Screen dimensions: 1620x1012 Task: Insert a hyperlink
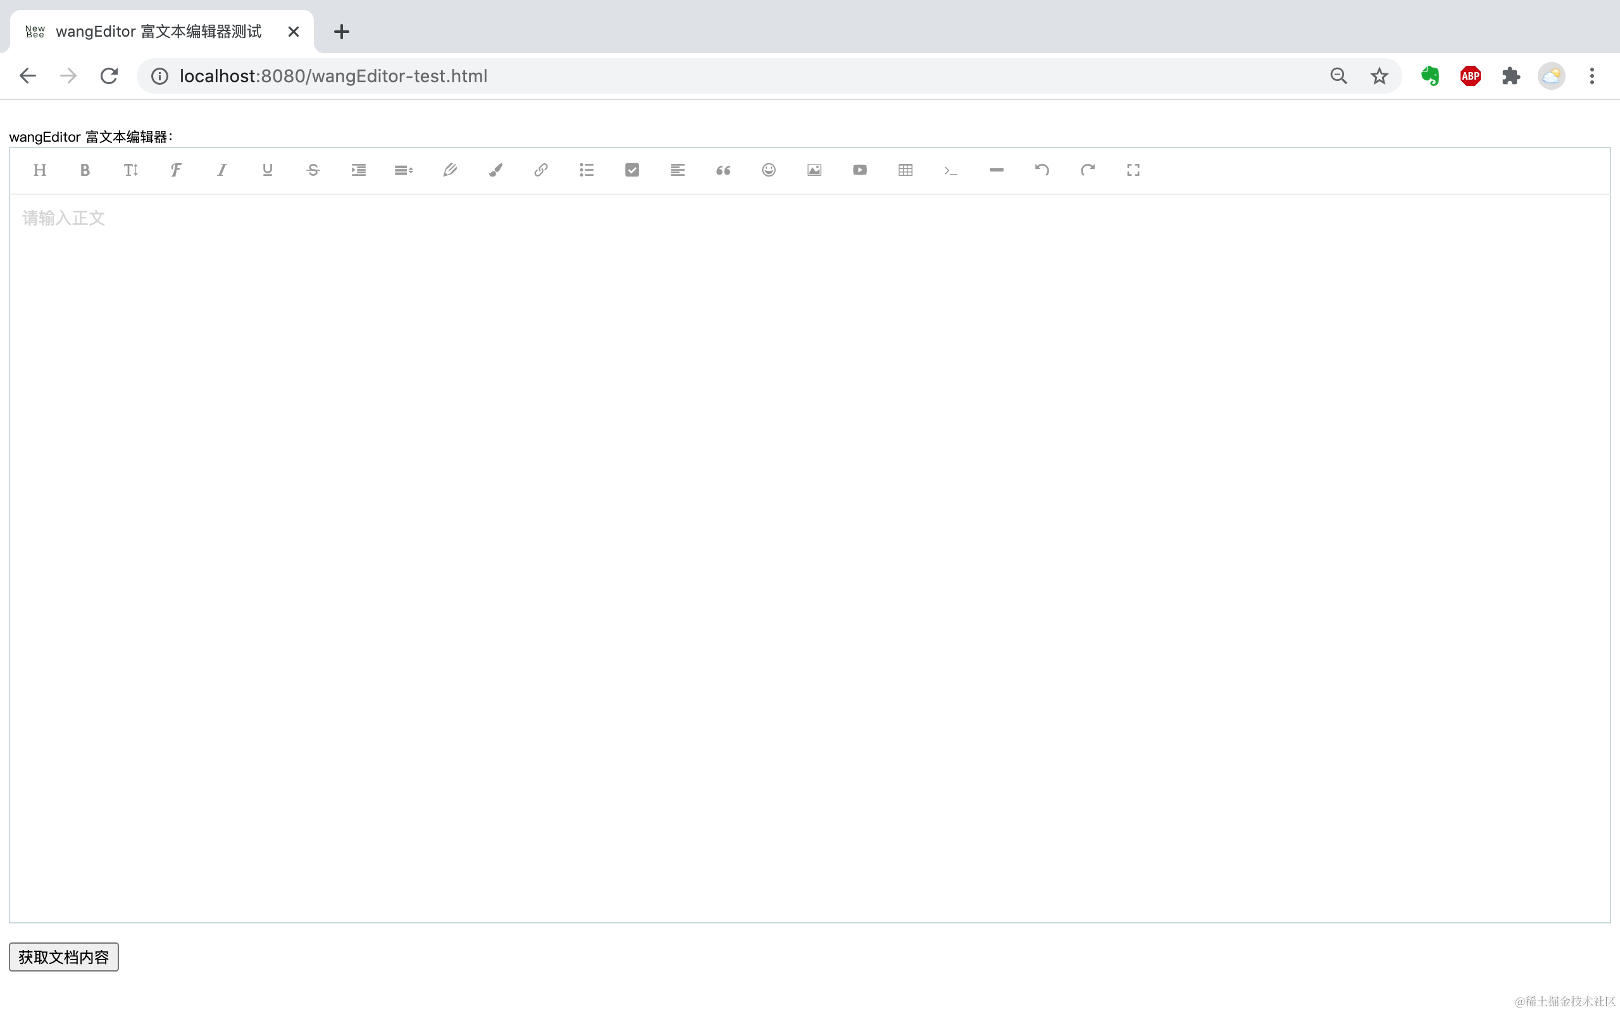click(x=540, y=170)
